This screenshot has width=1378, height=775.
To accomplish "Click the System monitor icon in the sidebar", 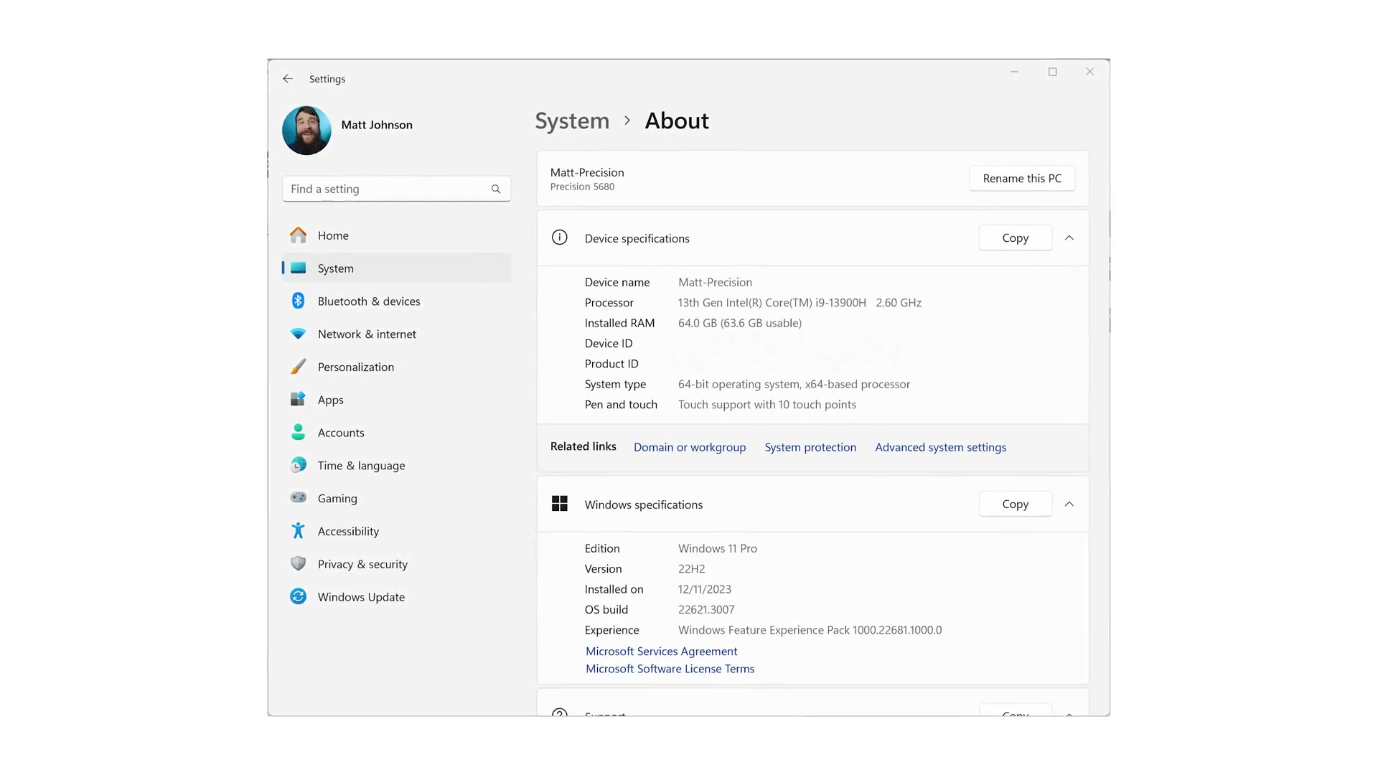I will [298, 268].
